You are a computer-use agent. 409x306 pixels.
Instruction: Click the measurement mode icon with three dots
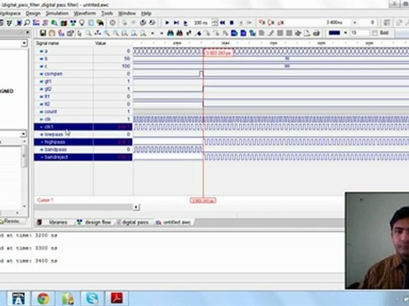98,33
